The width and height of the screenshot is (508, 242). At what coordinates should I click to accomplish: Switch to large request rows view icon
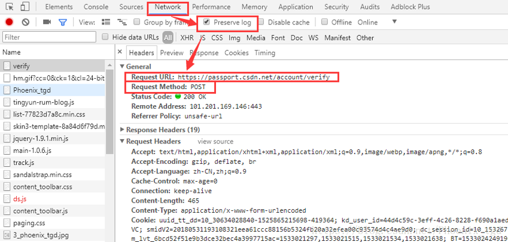coord(106,22)
